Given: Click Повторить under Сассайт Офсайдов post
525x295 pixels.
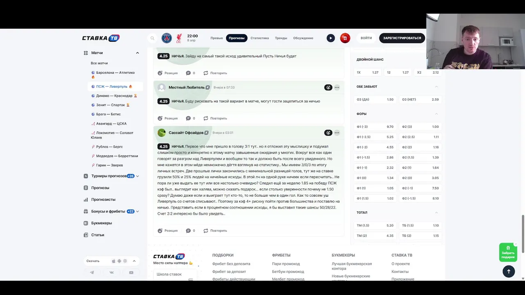Looking at the screenshot, I should point(215,231).
